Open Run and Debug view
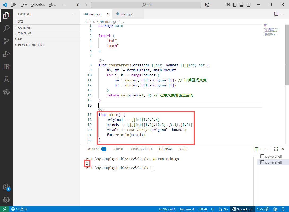Viewport: 289px width, 212px height. click(x=6, y=54)
